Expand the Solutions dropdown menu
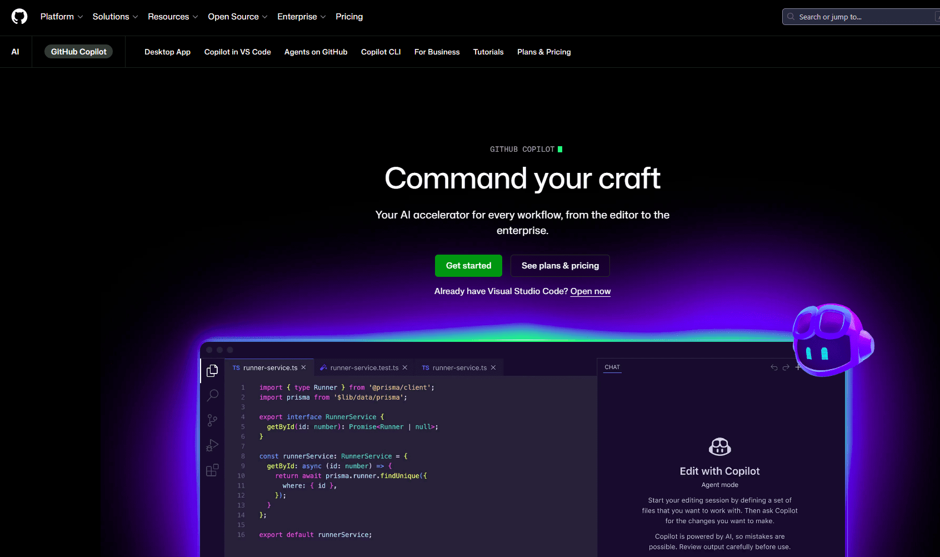The width and height of the screenshot is (940, 557). (115, 17)
